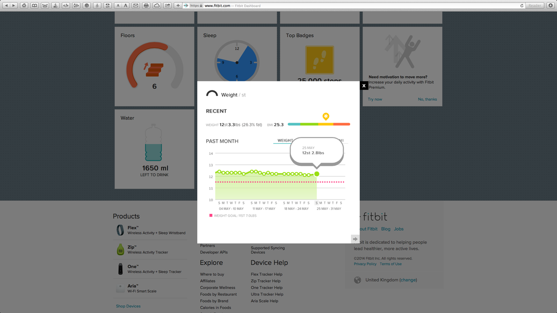Click Try now for Fitbit Premium
Screen dimensions: 557x313
pos(375,99)
